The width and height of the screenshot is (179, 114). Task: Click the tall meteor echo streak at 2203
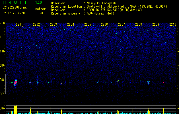[50, 77]
